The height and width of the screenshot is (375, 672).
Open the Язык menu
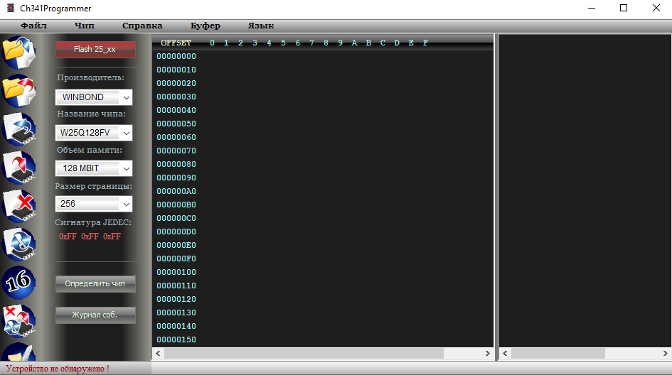click(x=260, y=26)
